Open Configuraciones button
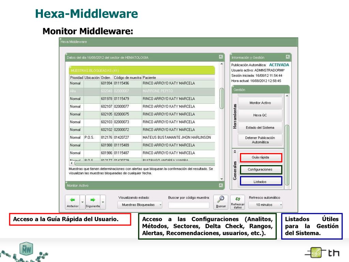The image size is (349, 262). 260,170
